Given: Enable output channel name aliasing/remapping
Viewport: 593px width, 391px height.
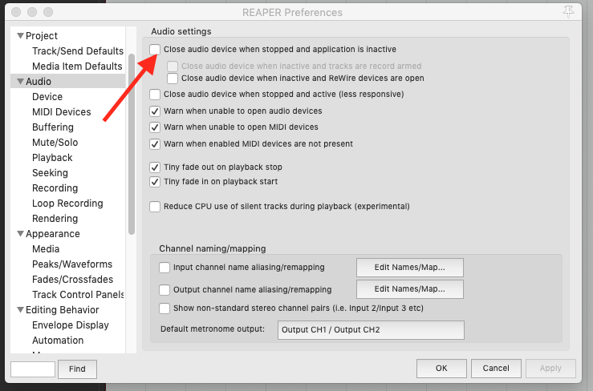Looking at the screenshot, I should (x=164, y=290).
